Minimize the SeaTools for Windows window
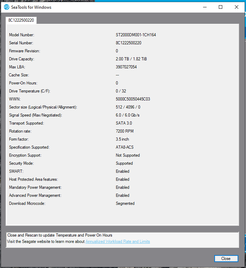Image resolution: width=246 pixels, height=268 pixels. click(x=205, y=7)
